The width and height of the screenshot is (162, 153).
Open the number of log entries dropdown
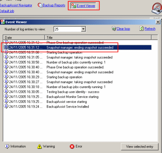[83, 29]
